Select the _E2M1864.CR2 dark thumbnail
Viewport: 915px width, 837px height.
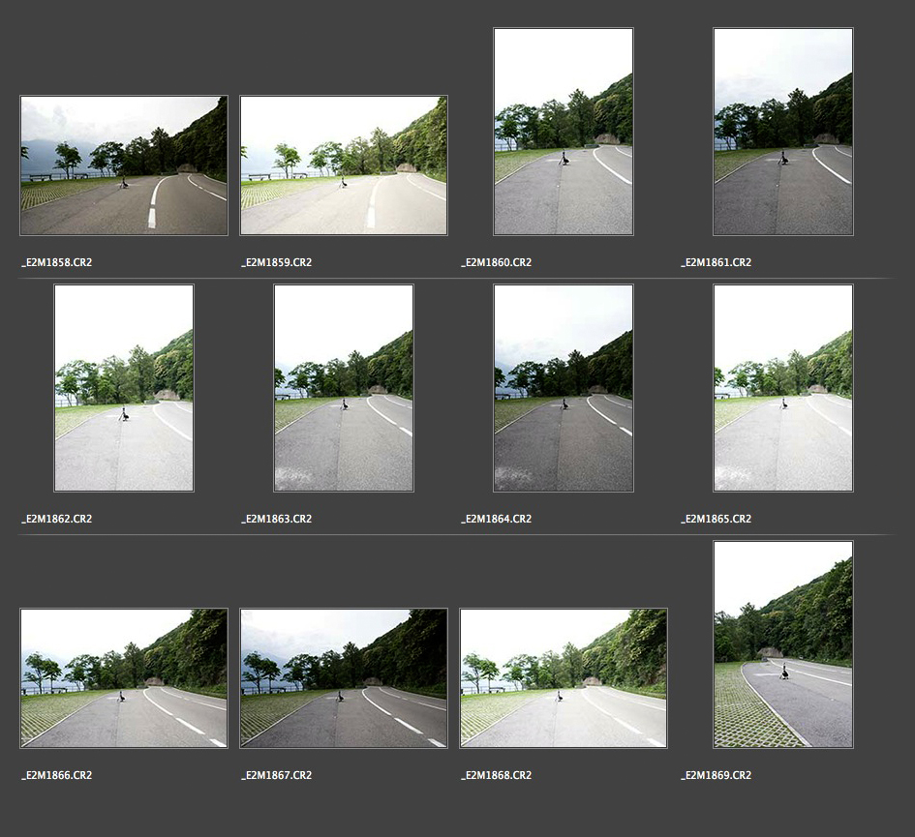click(x=564, y=388)
